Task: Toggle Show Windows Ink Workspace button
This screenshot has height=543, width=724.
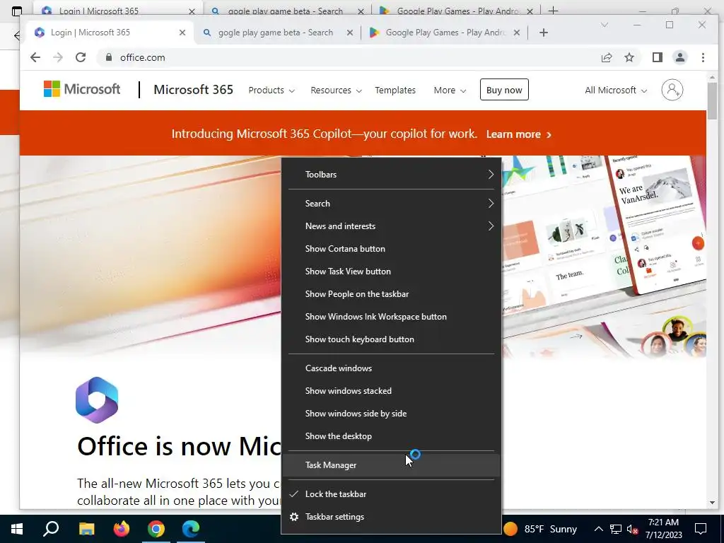Action: [391, 317]
